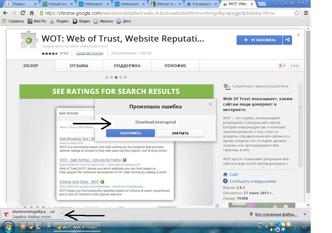This screenshot has height=233, width=332.
Task: Open the browser home page icon
Action: [x=32, y=13]
